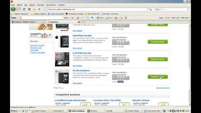This screenshot has height=113, width=201.
Task: Go to page 2 of auctions
Action: [x=61, y=88]
